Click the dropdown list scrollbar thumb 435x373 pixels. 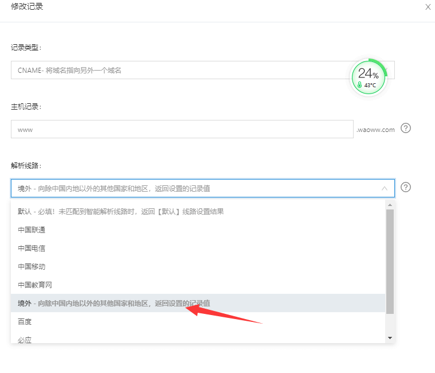tap(390, 262)
